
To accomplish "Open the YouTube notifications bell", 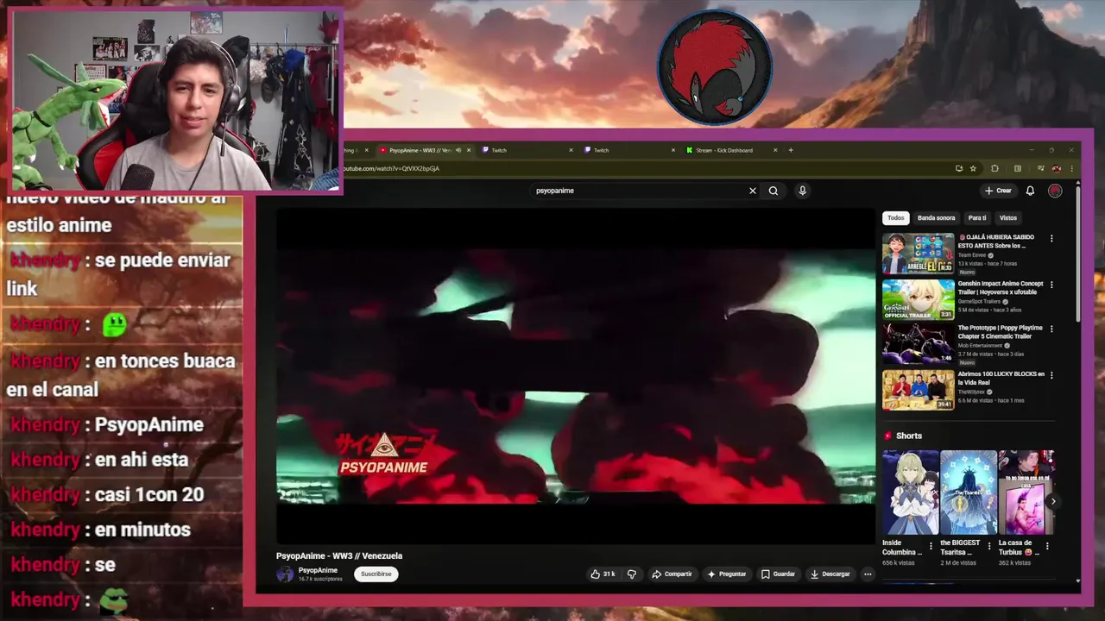I will pyautogui.click(x=1030, y=191).
